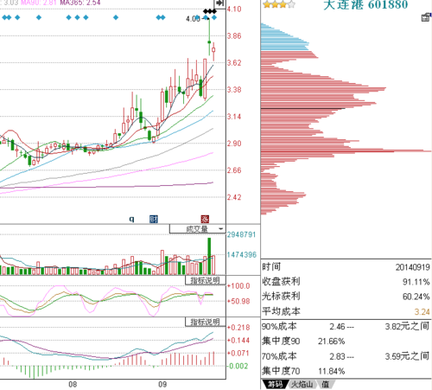
Task: Click the 3.86 price axis label
Action: [x=234, y=36]
